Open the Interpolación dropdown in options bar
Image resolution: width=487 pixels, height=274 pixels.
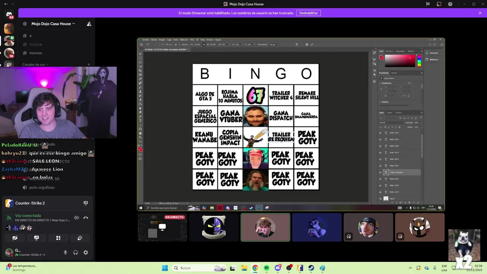pyautogui.click(x=274, y=45)
